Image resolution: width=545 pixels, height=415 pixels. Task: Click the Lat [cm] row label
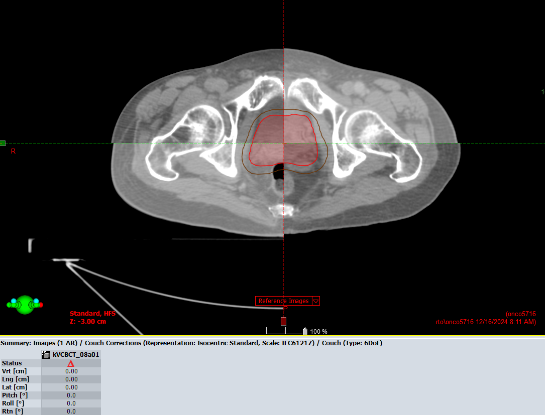15,387
